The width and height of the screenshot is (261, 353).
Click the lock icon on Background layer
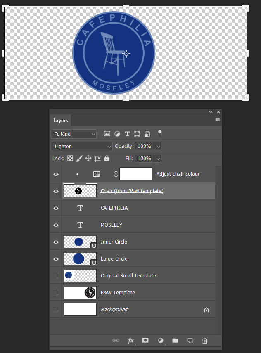pyautogui.click(x=206, y=310)
